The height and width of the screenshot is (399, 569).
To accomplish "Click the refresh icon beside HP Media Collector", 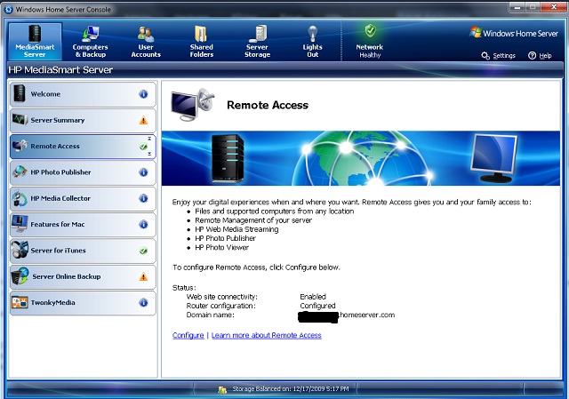I will point(20,198).
